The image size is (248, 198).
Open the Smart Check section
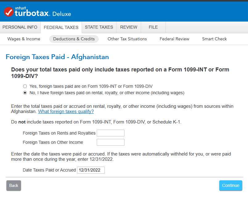[214, 39]
